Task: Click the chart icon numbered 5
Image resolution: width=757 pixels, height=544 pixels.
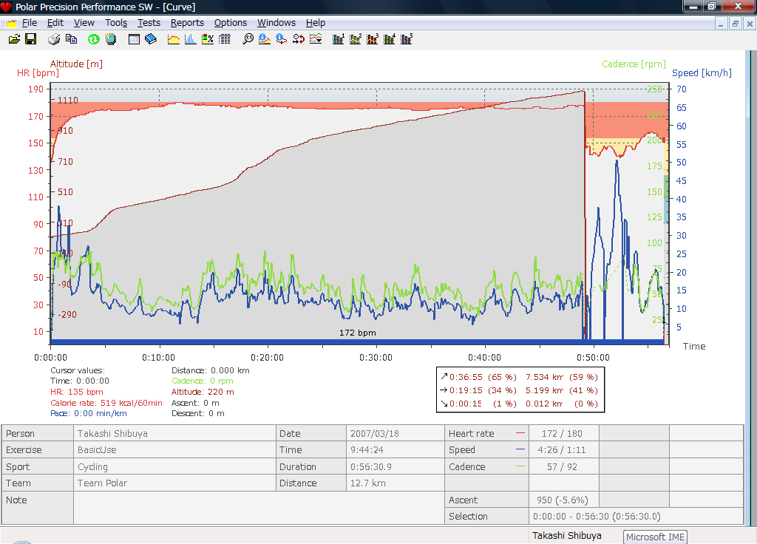Action: pos(407,39)
